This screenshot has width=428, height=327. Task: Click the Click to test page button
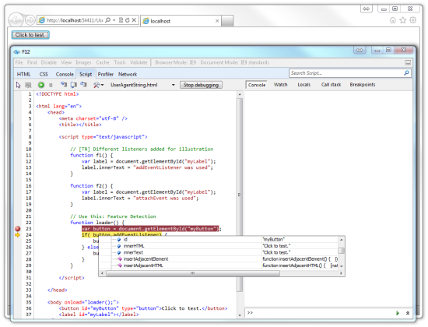30,35
